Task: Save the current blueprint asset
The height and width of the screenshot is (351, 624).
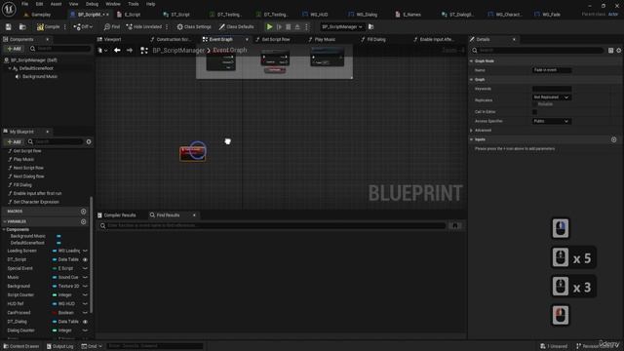Action: click(x=9, y=27)
